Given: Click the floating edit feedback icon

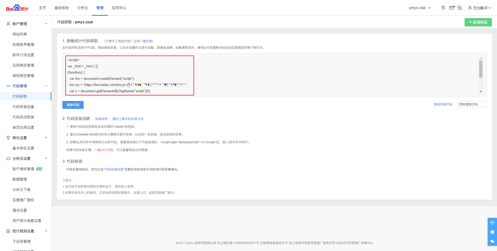Looking at the screenshot, I should click(x=492, y=232).
